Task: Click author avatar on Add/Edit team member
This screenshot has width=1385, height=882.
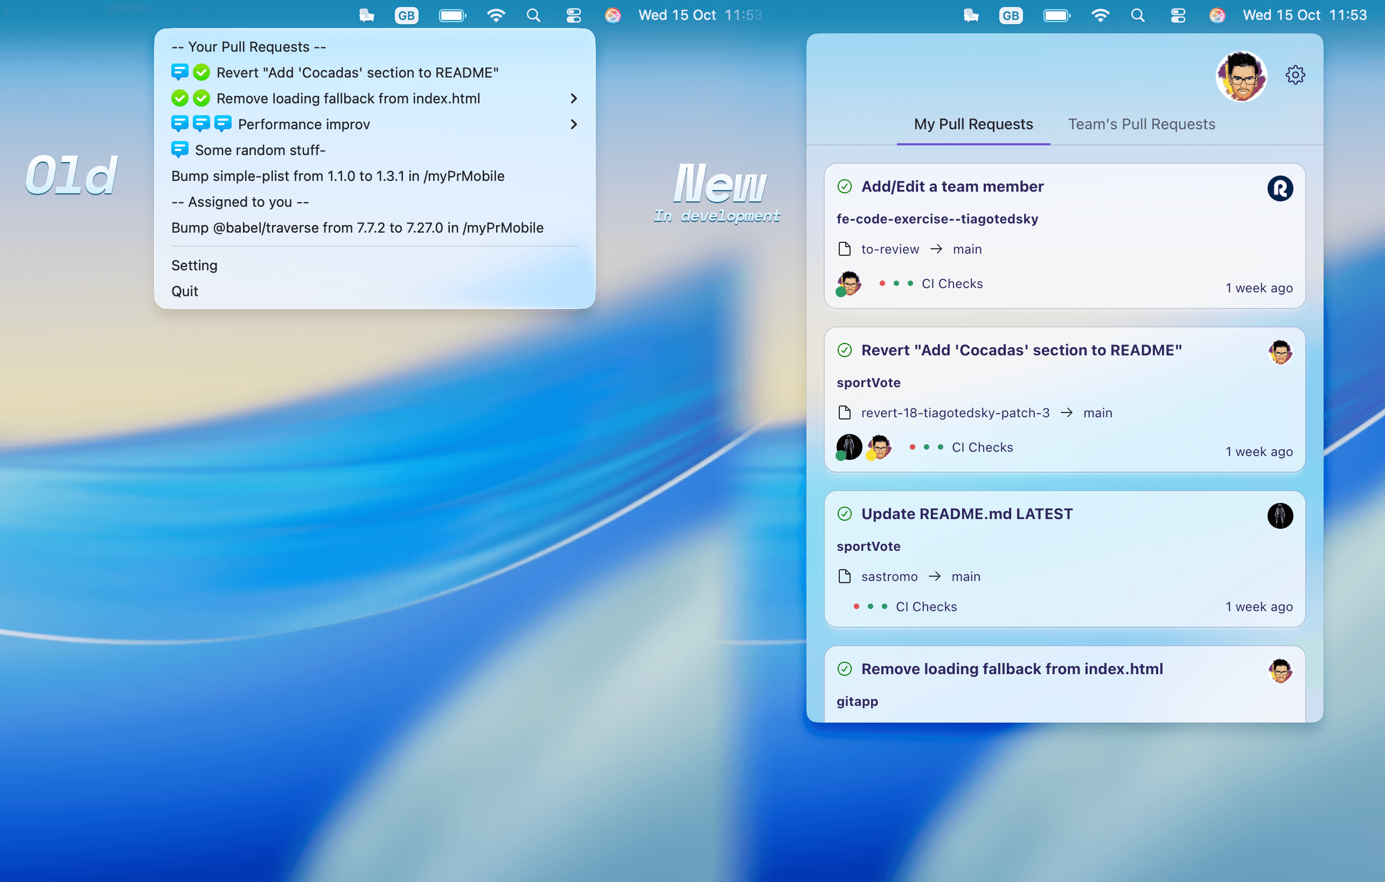Action: [1280, 188]
